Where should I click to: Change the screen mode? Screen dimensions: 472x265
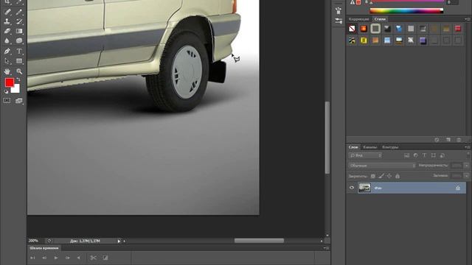(x=19, y=101)
